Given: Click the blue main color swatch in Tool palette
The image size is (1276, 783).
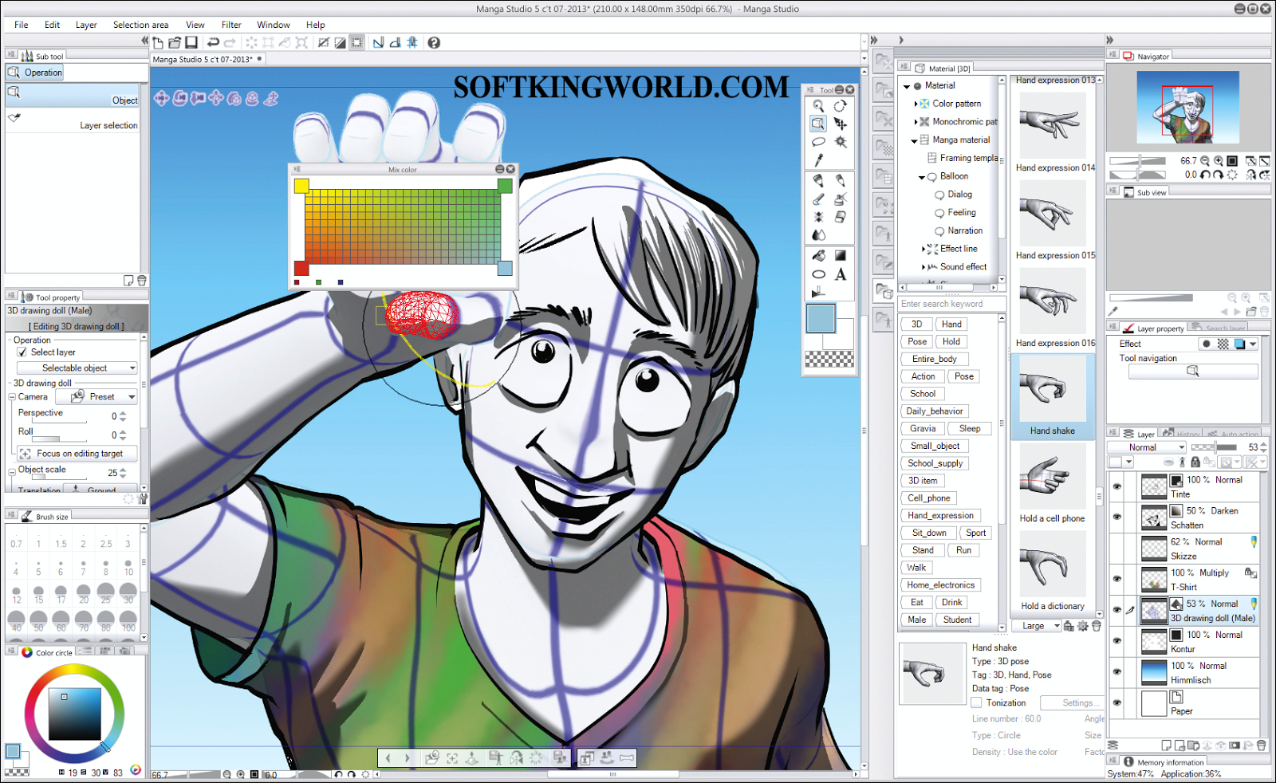Looking at the screenshot, I should (x=821, y=318).
